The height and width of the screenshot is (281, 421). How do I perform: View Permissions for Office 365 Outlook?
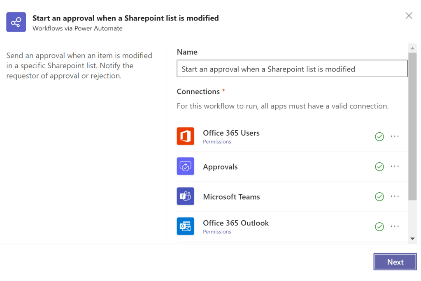pyautogui.click(x=217, y=232)
